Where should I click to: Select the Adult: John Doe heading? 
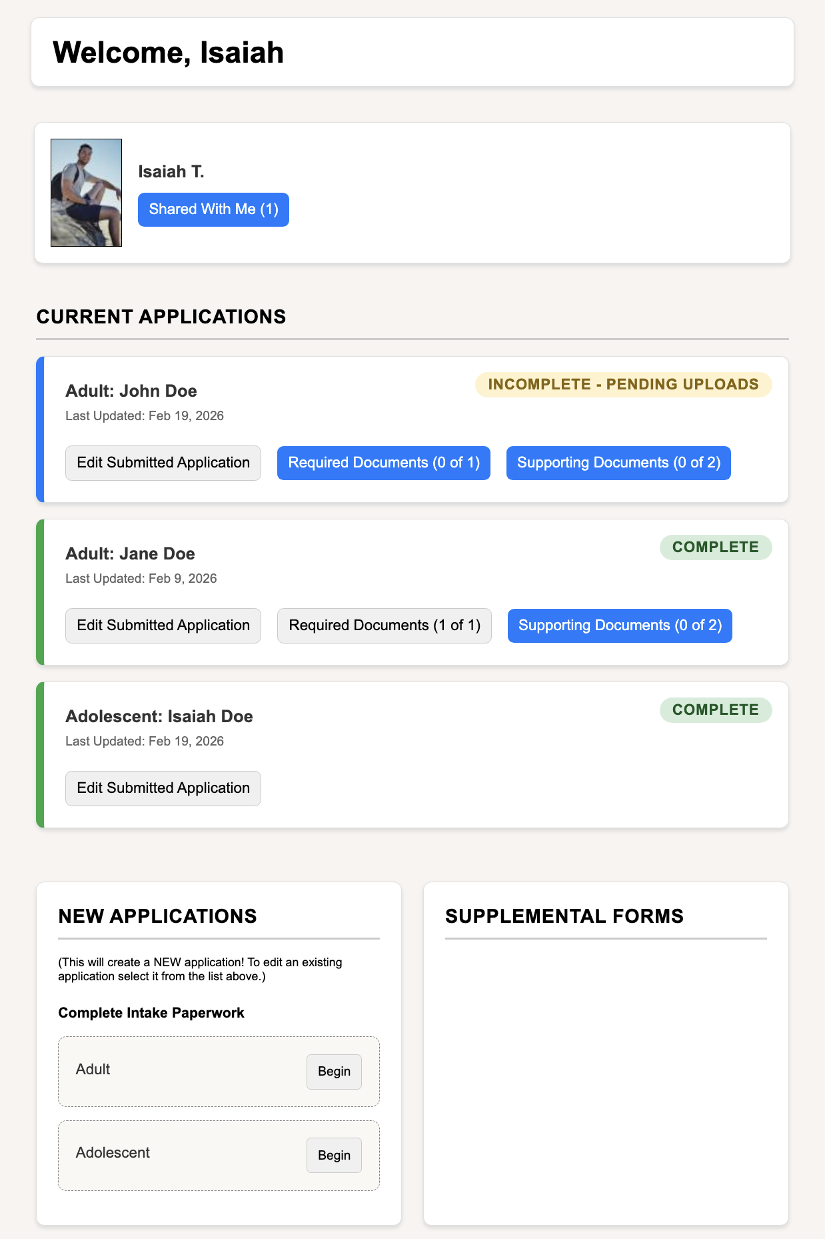pyautogui.click(x=131, y=391)
